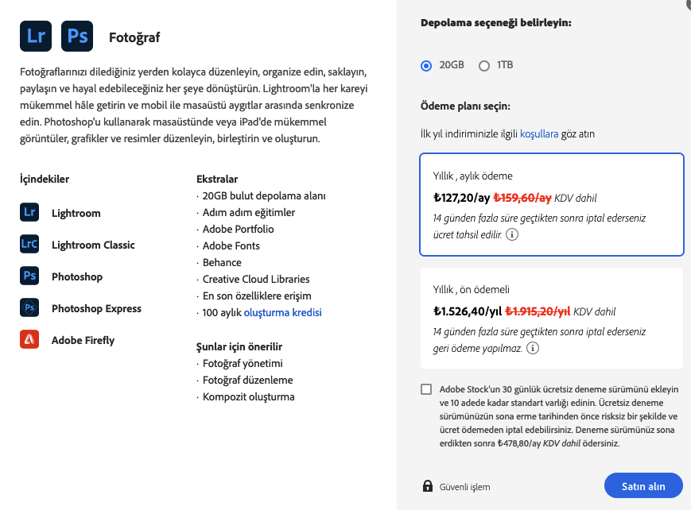The height and width of the screenshot is (510, 691).
Task: Open info icon on the prepaid annual plan
Action: click(x=533, y=348)
